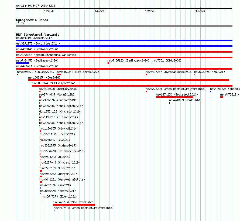Open nsv5601132 (Ebert2021) label

pyautogui.click(x=57, y=134)
